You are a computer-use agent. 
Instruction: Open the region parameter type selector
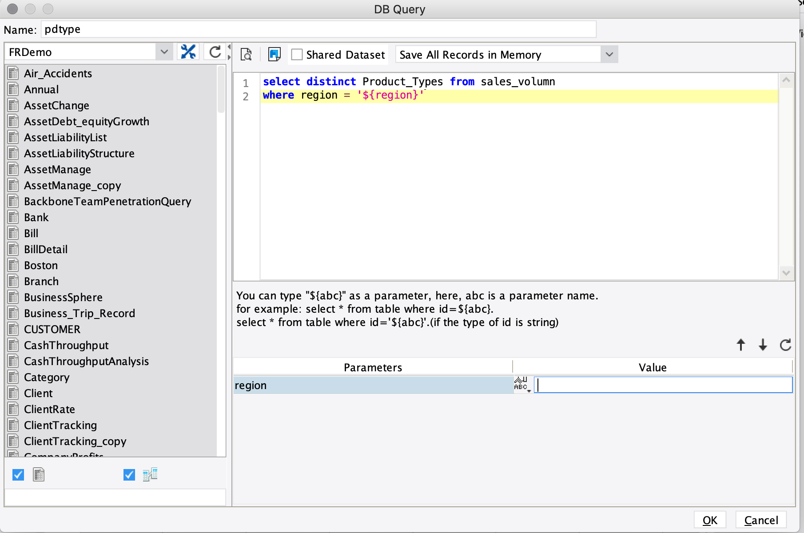pyautogui.click(x=521, y=385)
